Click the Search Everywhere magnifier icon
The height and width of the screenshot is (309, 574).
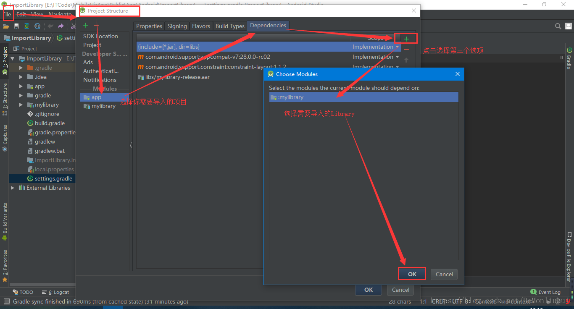558,26
